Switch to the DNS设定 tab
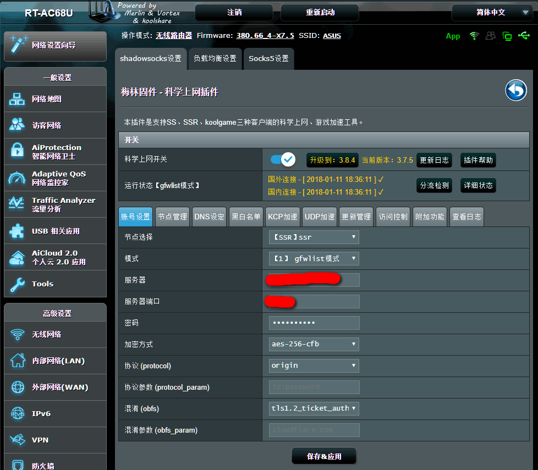Screen dimensions: 538x470 209,217
